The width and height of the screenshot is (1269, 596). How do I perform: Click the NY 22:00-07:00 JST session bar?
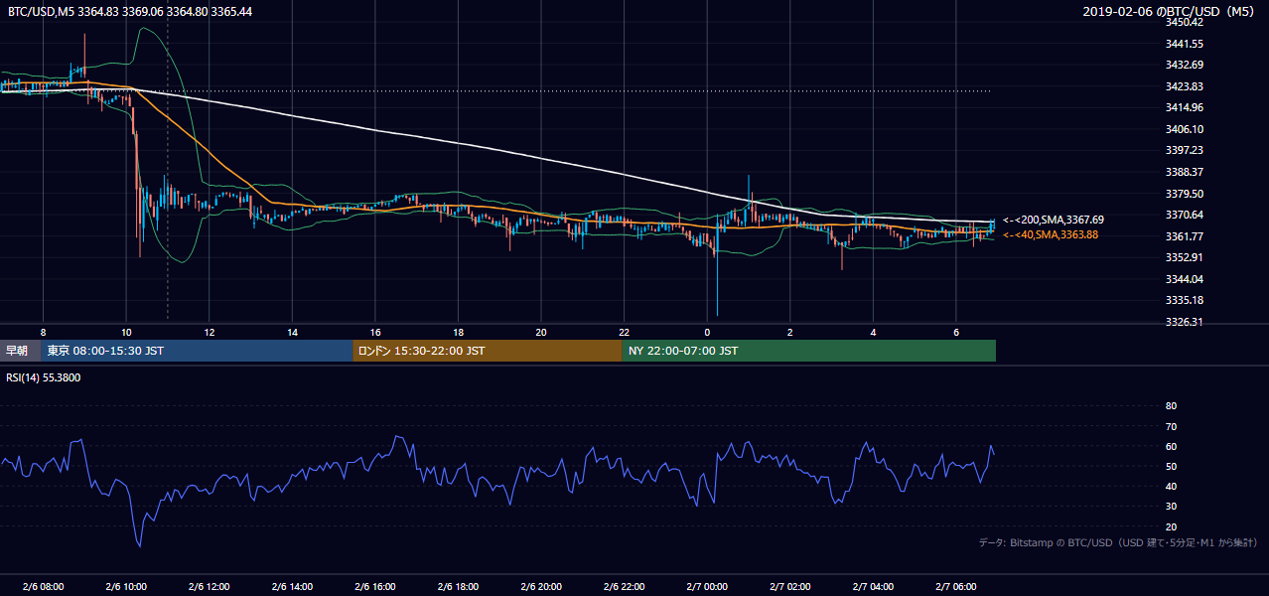809,351
